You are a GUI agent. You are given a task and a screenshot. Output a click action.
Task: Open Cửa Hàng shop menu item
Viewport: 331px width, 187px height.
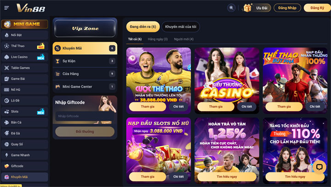coord(85,74)
